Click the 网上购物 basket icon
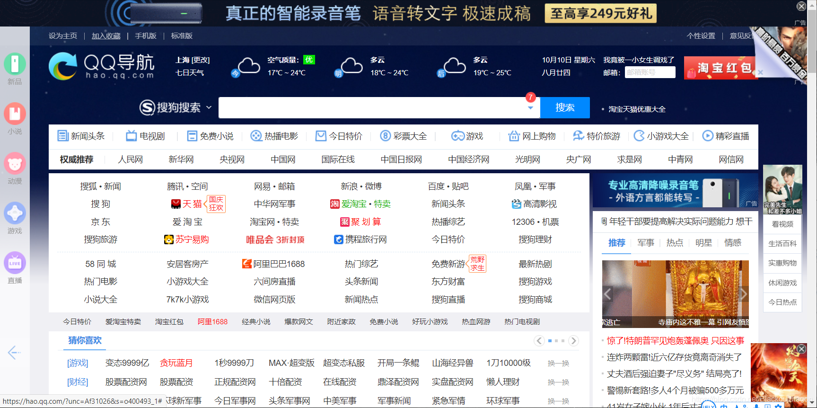 click(x=514, y=136)
